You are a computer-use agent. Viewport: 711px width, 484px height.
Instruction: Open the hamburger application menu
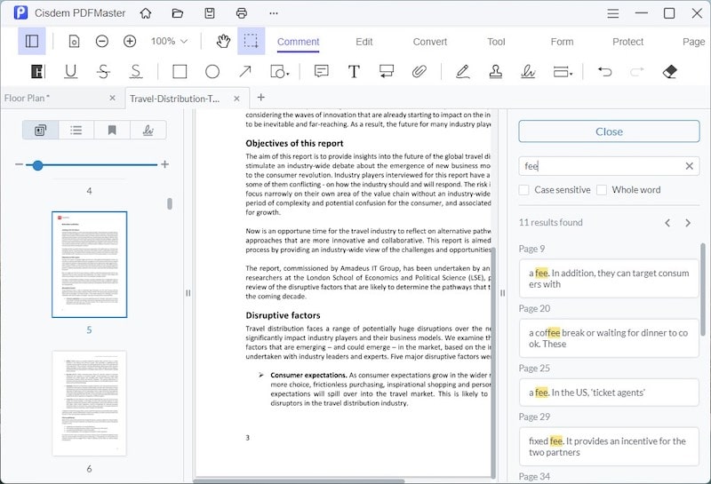tap(612, 13)
